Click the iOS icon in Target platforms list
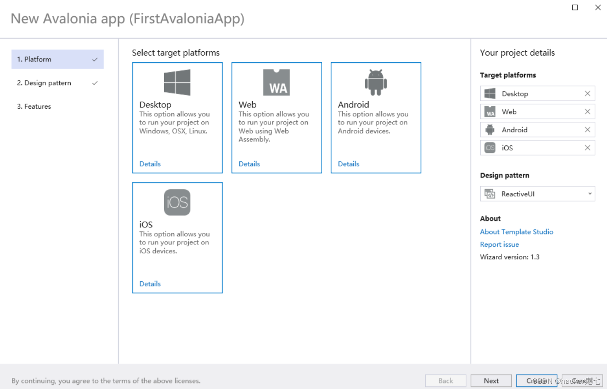 pos(490,148)
